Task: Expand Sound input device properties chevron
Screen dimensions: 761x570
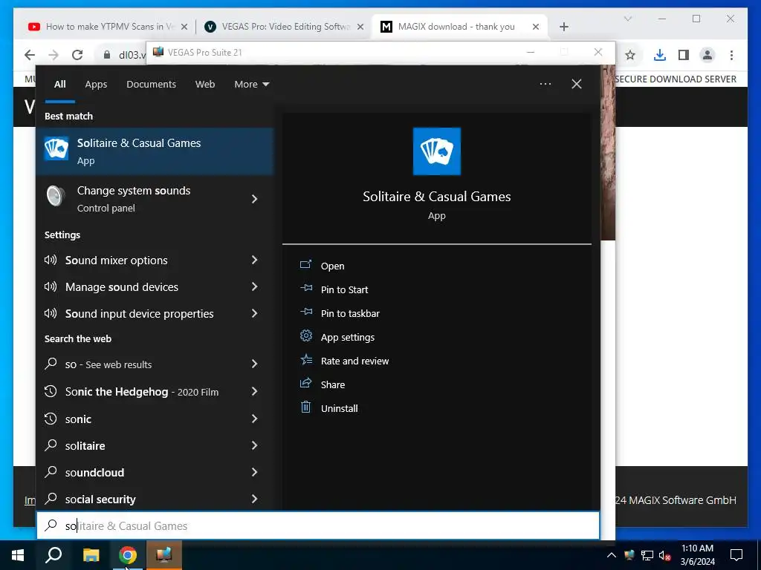Action: [254, 314]
